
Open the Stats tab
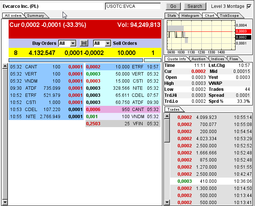pyautogui.click(x=172, y=16)
